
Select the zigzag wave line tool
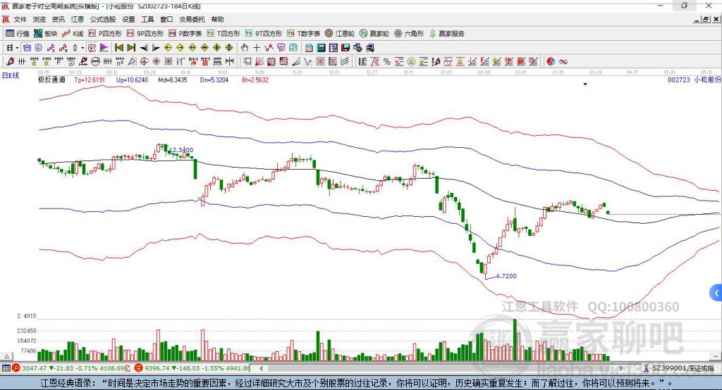(x=307, y=61)
